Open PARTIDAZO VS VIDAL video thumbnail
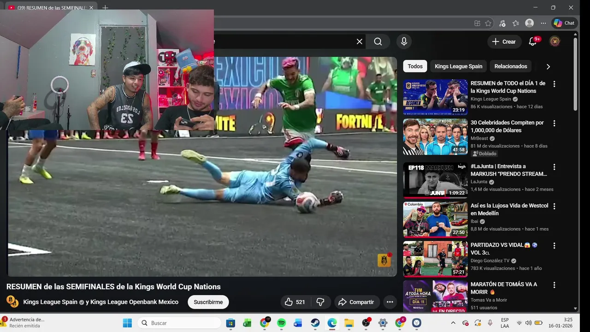 [436, 259]
